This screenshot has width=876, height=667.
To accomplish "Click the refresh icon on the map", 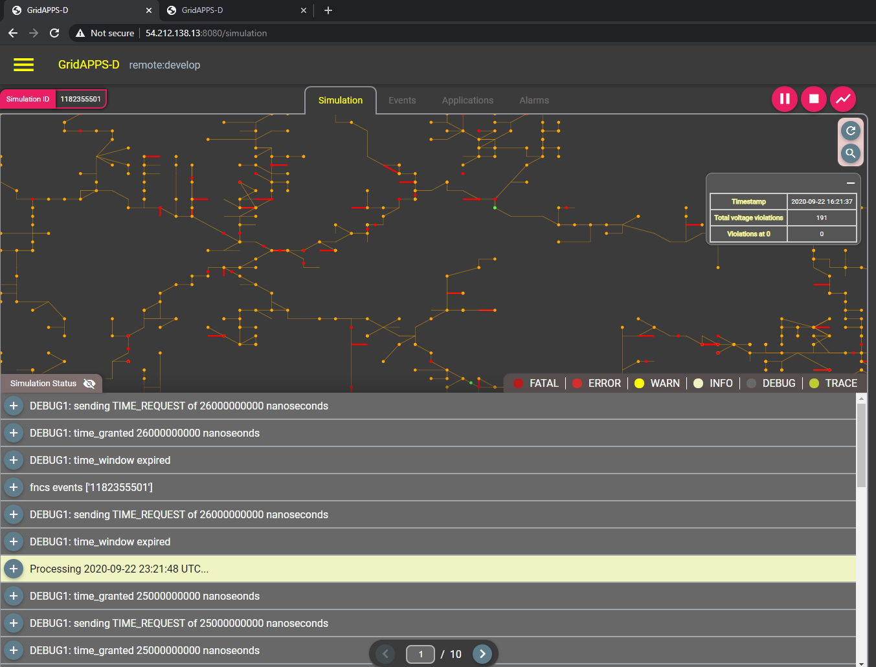I will tap(851, 131).
